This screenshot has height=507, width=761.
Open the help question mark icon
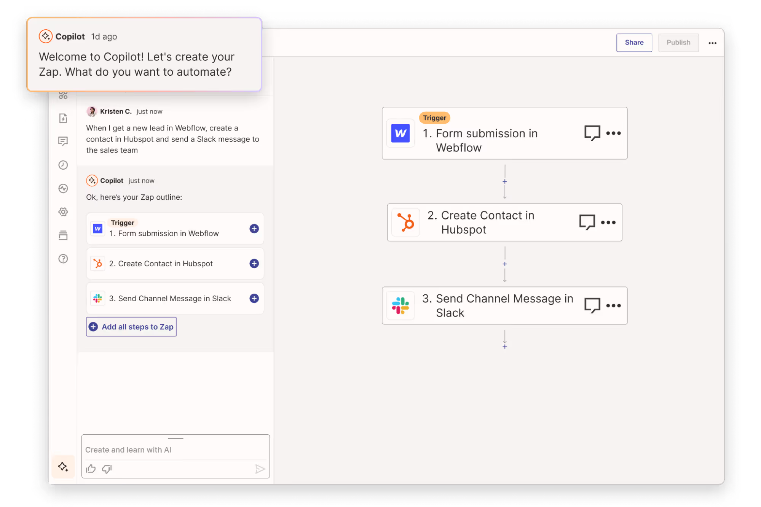(63, 259)
